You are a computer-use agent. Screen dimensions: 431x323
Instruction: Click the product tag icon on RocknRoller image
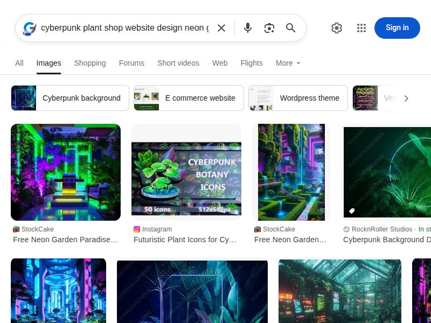(352, 210)
